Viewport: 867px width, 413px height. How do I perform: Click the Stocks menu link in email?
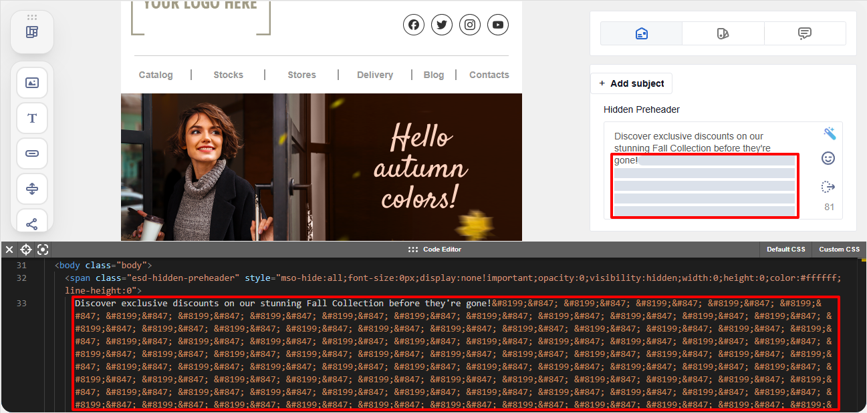tap(228, 75)
